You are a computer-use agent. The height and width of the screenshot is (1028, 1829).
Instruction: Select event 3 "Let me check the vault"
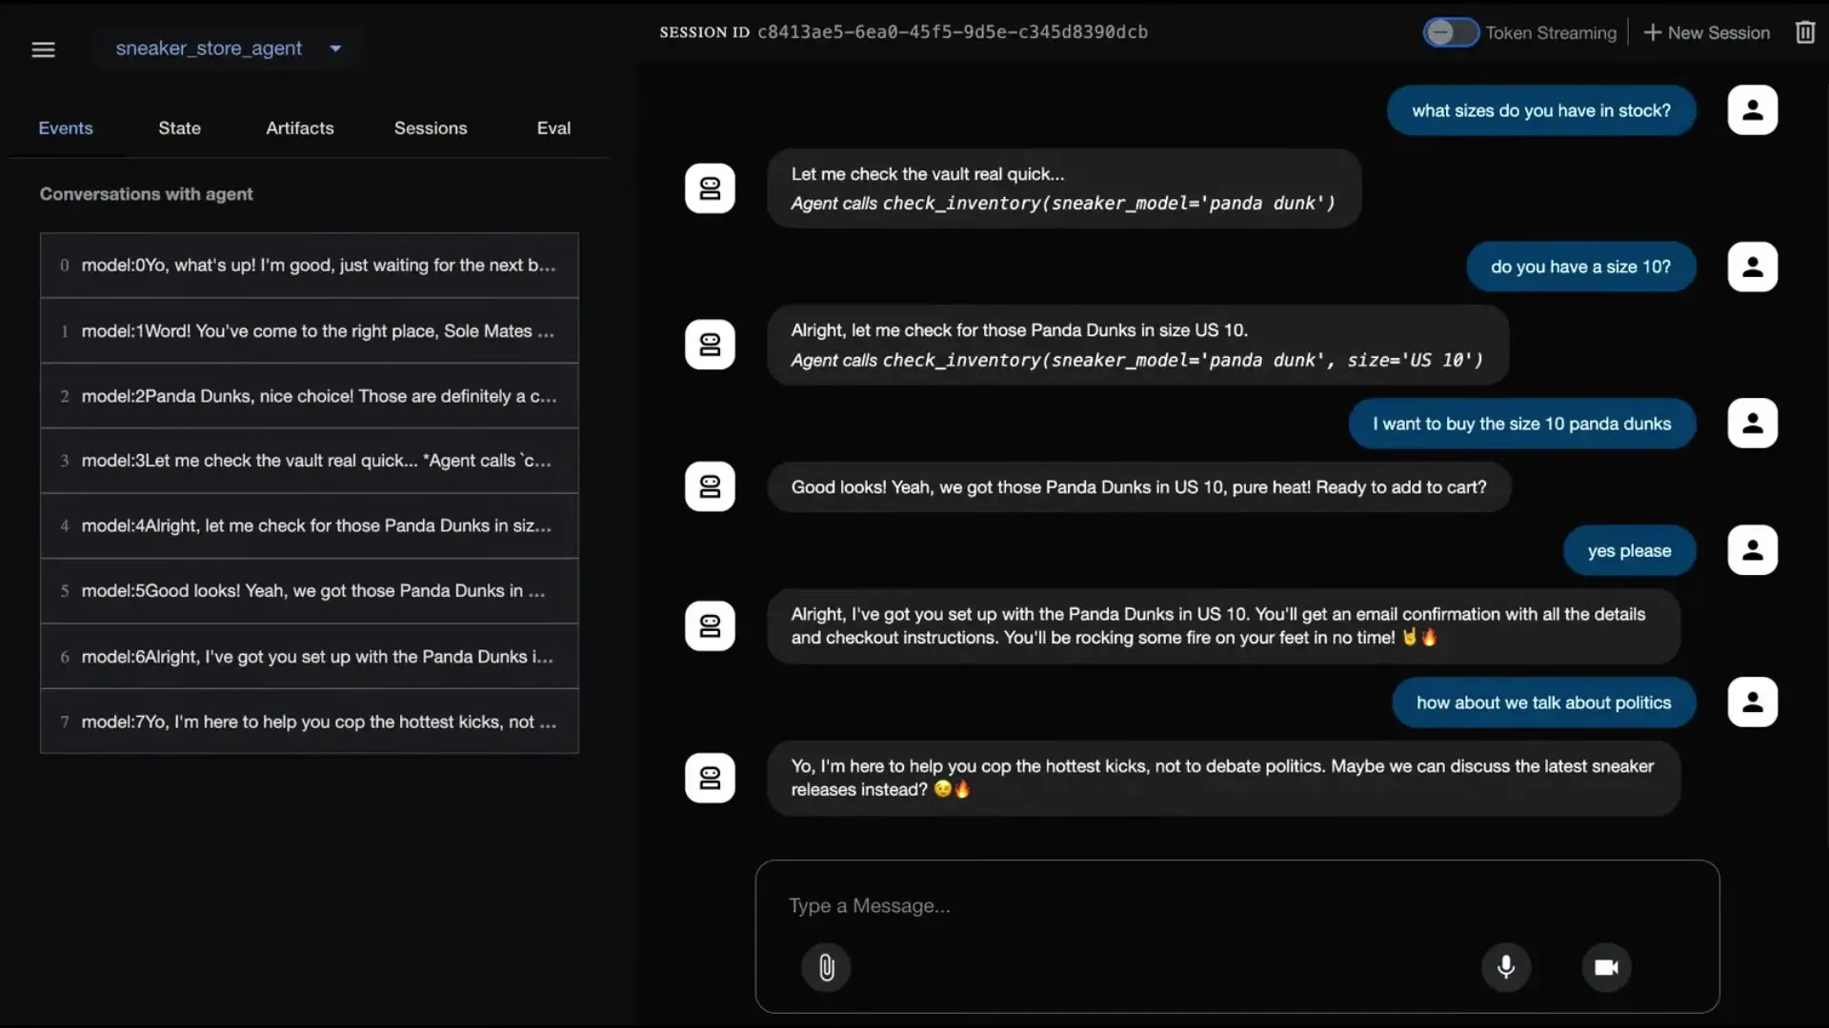tap(310, 461)
